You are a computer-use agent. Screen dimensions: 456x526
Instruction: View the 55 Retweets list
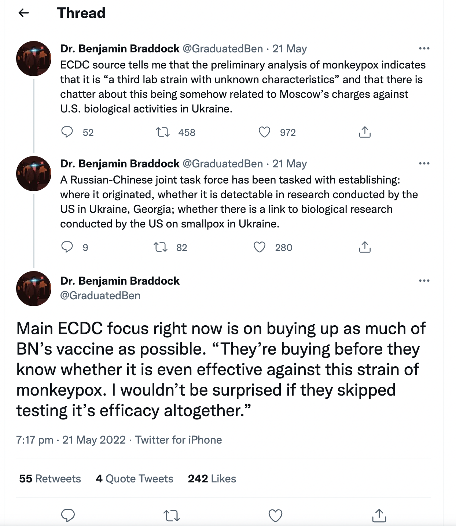(50, 479)
